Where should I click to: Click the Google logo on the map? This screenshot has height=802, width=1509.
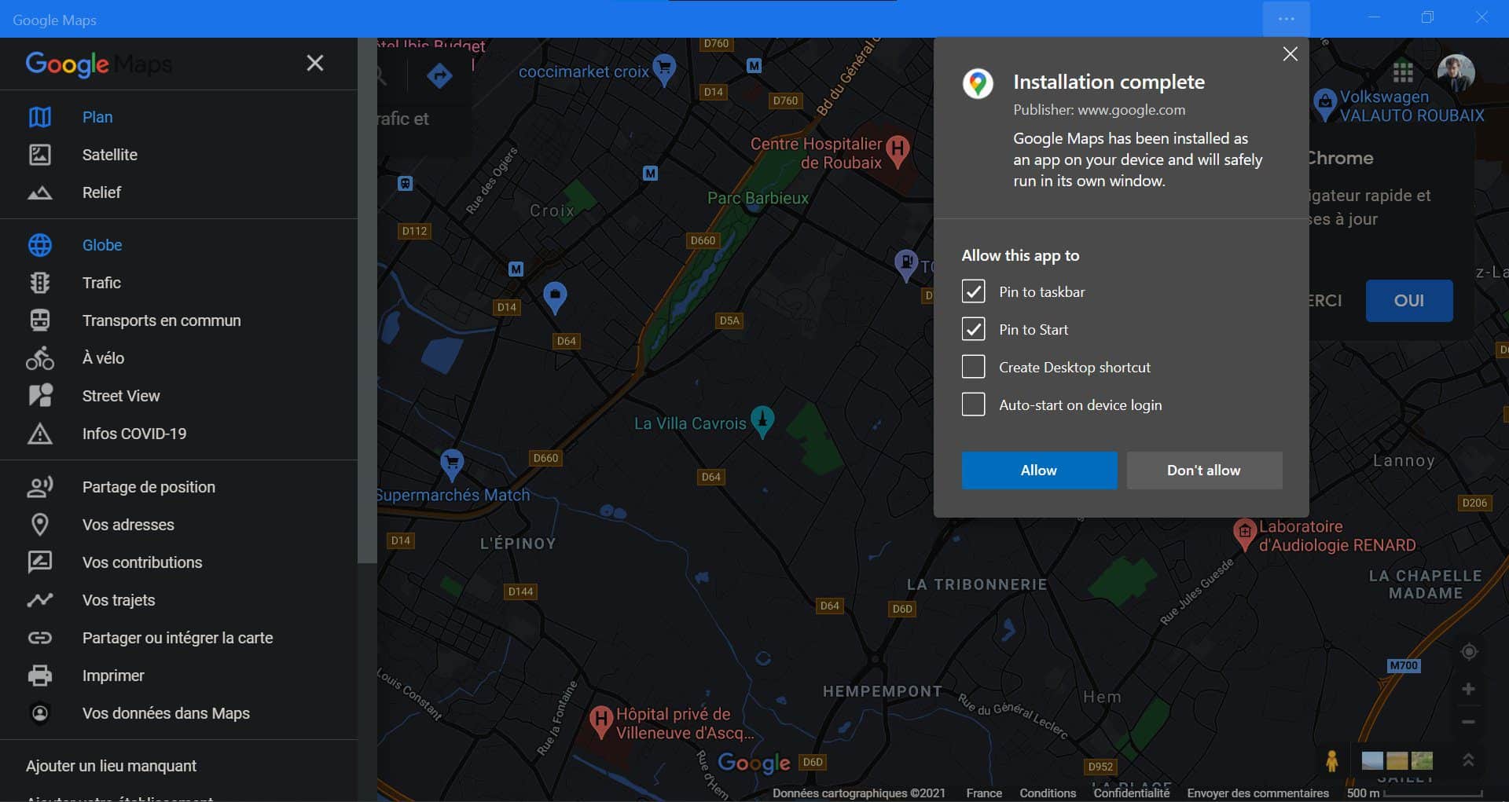(x=754, y=763)
